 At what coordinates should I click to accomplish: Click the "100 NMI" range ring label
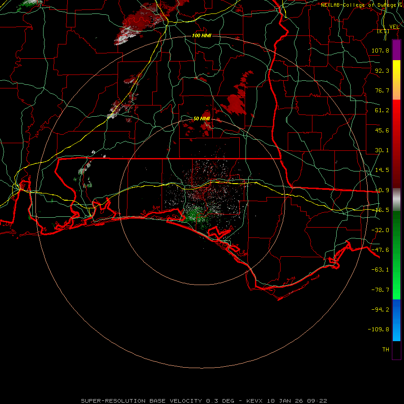tap(202, 35)
